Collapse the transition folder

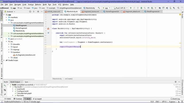point(9,52)
